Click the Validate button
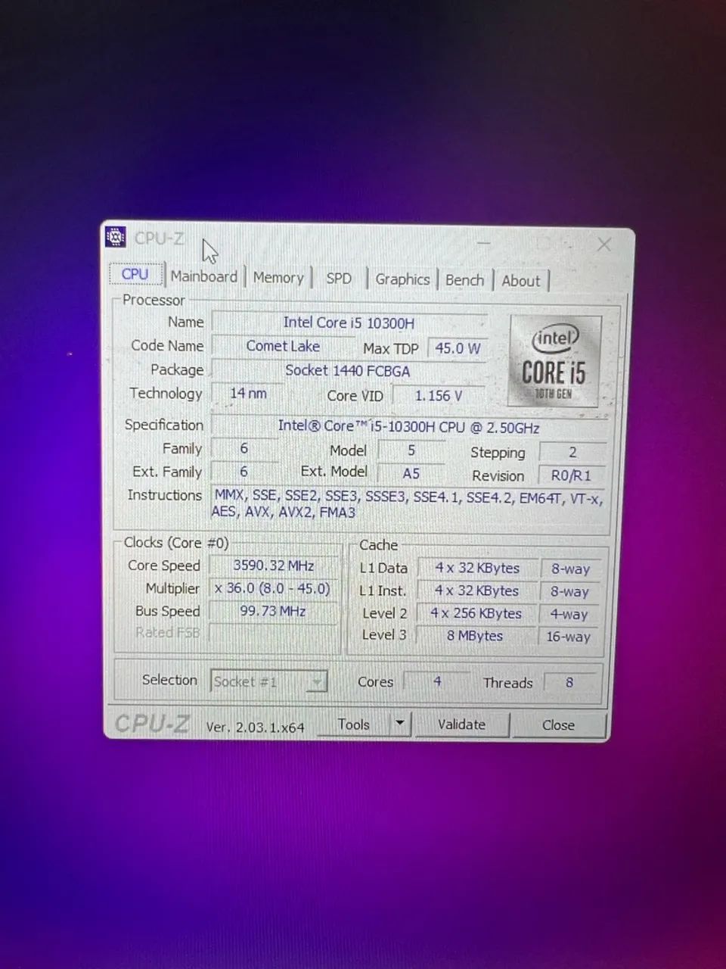 click(x=462, y=724)
